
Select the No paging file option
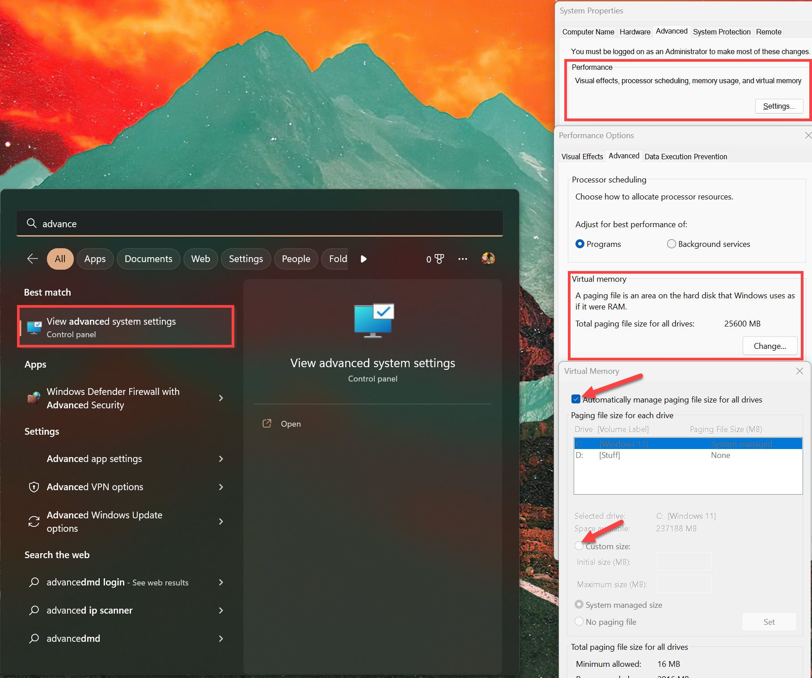[579, 622]
